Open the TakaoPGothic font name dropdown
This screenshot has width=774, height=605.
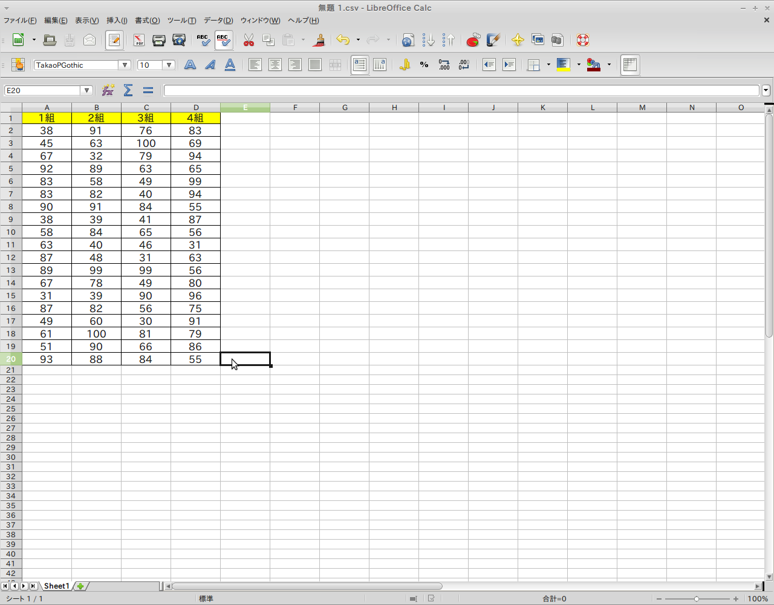coord(125,65)
